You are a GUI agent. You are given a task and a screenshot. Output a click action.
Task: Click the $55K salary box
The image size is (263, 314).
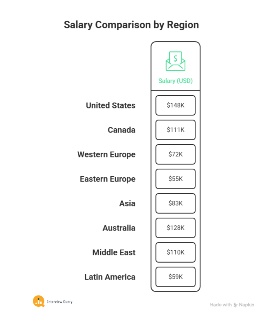(x=175, y=179)
